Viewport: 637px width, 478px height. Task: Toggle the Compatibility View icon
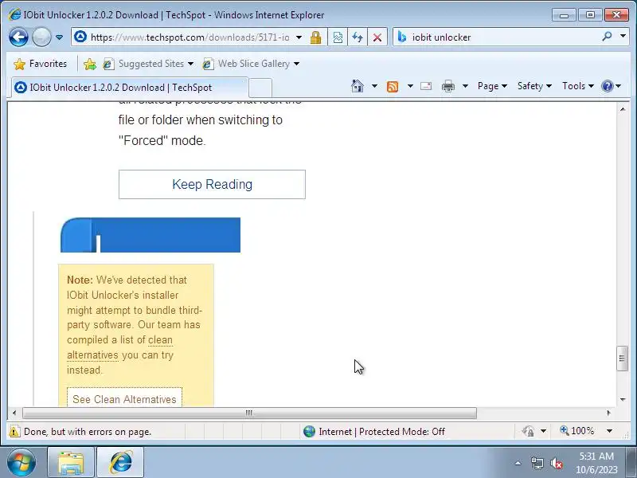tap(338, 37)
